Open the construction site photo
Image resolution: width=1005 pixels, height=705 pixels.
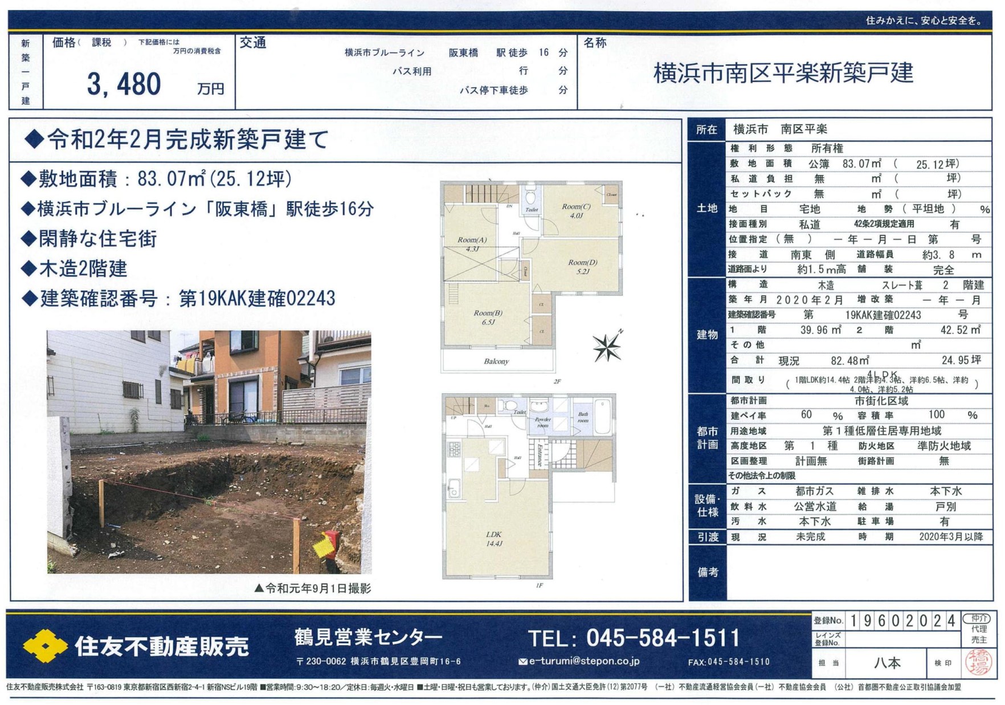pos(209,451)
